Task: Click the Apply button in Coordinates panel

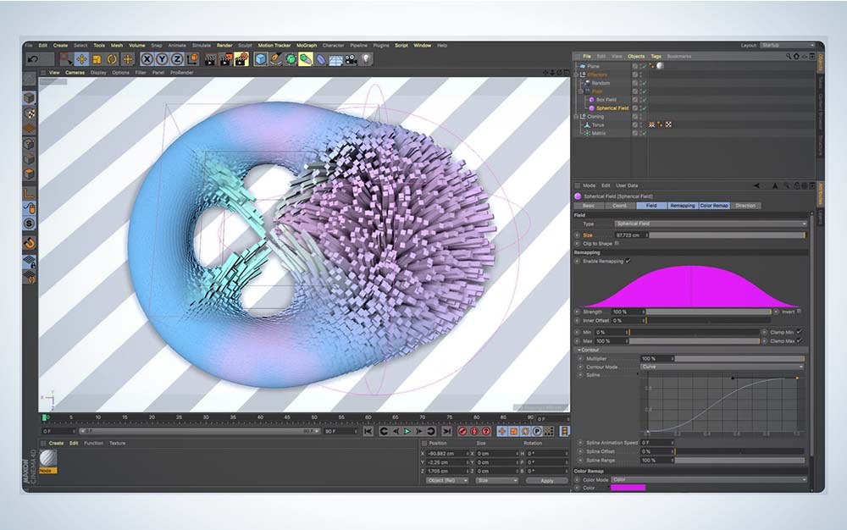Action: pos(547,478)
